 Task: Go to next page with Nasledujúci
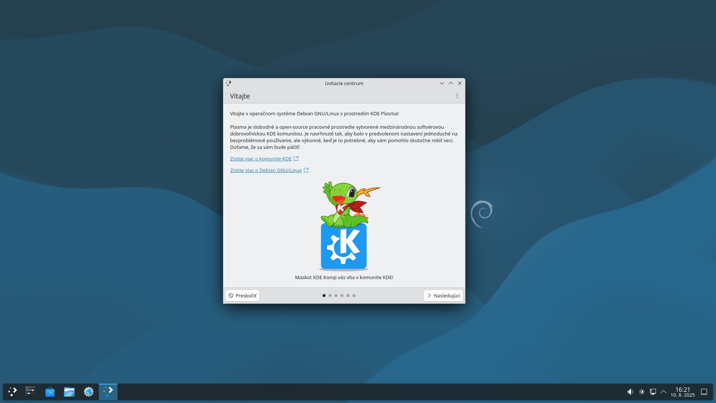pyautogui.click(x=443, y=296)
